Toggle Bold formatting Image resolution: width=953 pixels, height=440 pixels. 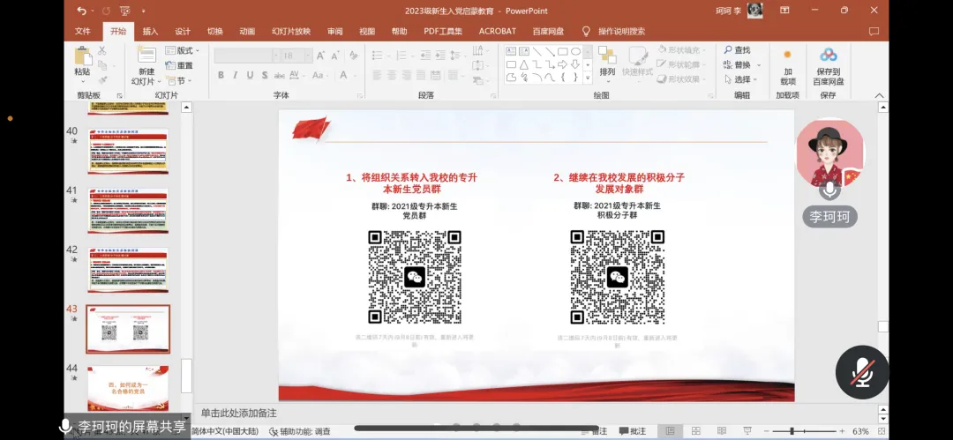tap(221, 76)
